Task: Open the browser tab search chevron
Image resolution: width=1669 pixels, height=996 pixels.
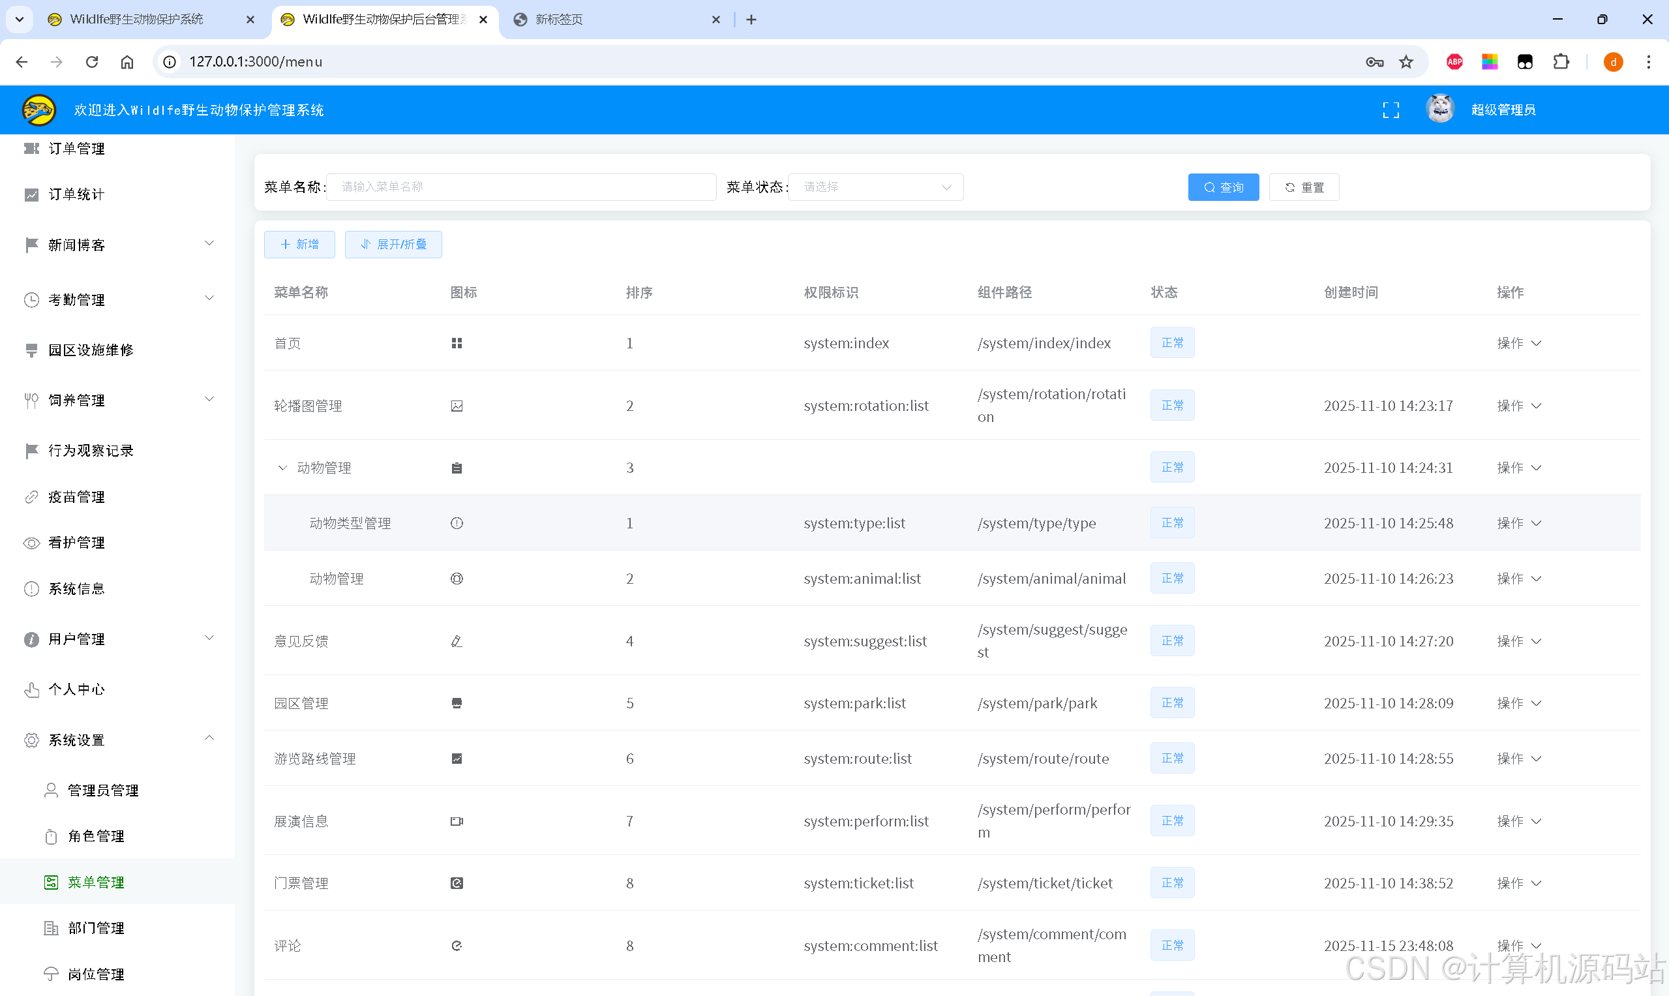Action: click(x=20, y=20)
